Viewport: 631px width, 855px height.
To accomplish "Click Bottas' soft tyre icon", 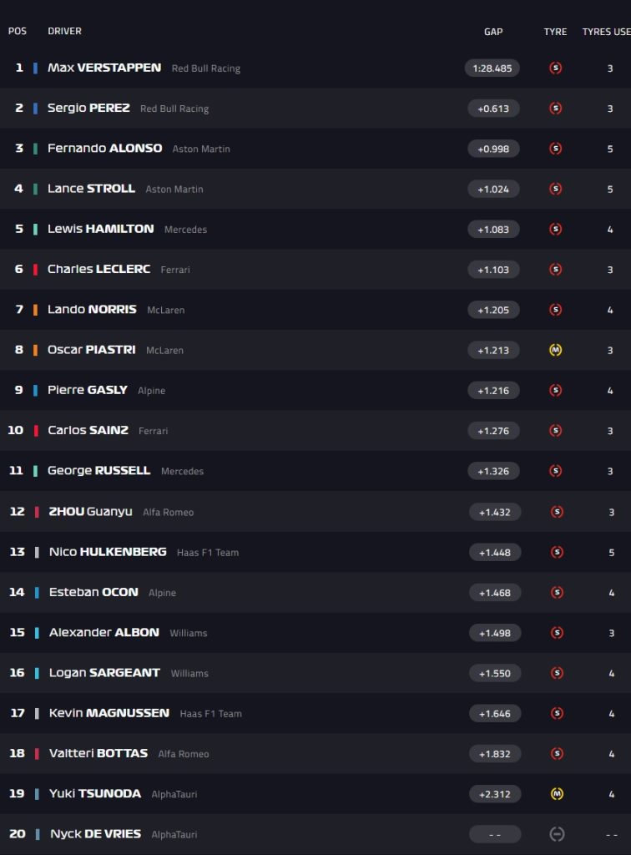I will [x=557, y=753].
